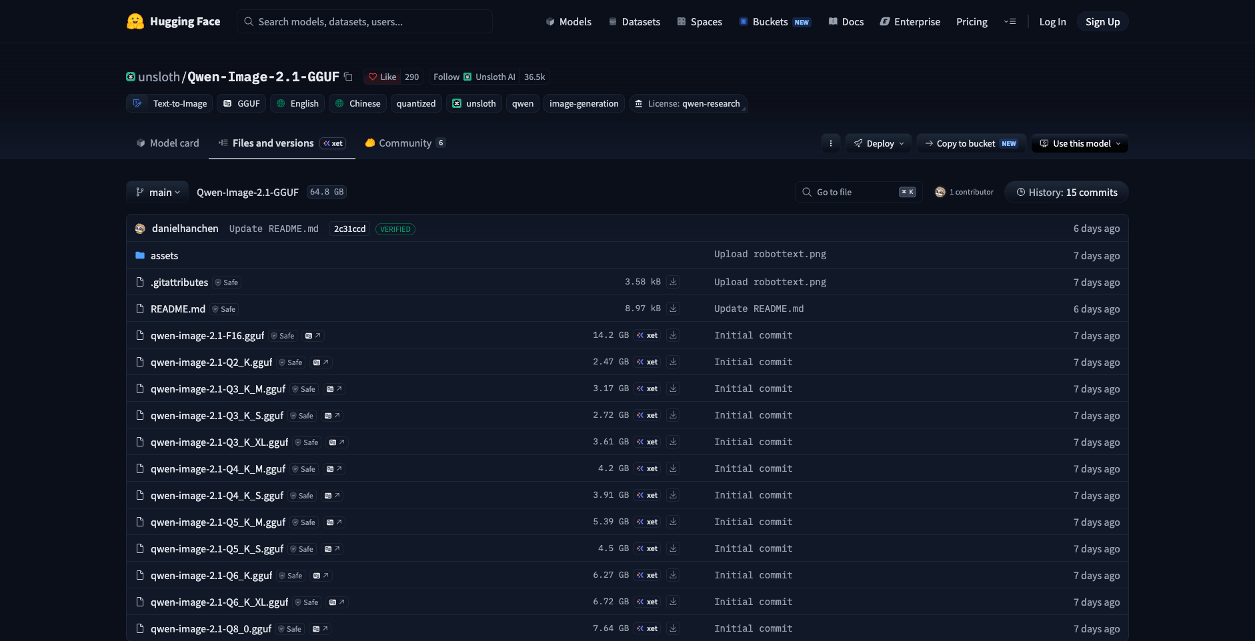This screenshot has height=641, width=1255.
Task: View History of 15 commits
Action: (1066, 192)
